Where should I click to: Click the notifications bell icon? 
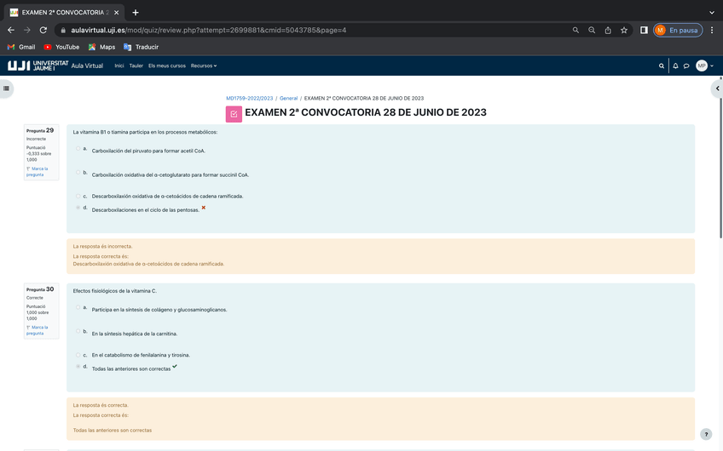point(675,66)
